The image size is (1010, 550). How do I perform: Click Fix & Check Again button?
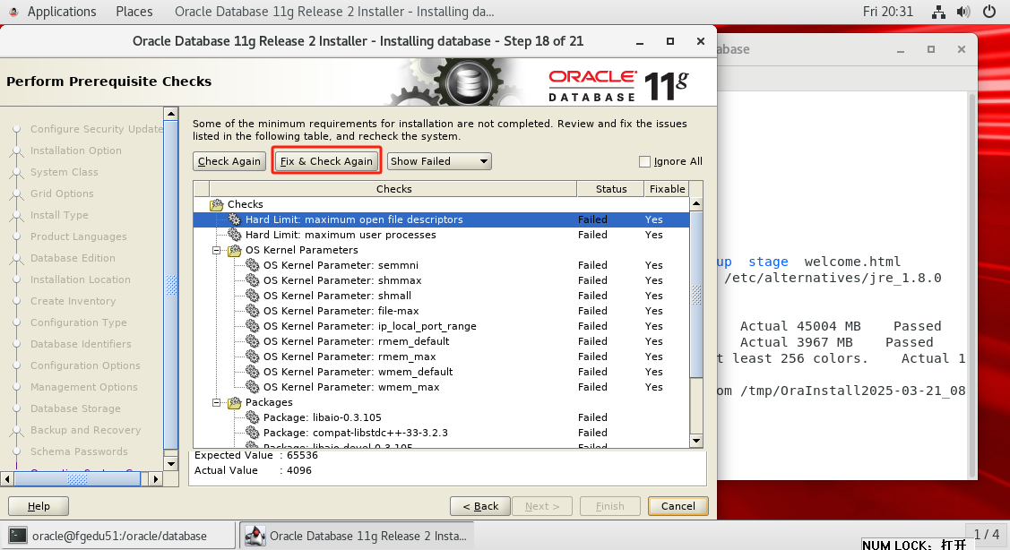(x=326, y=161)
